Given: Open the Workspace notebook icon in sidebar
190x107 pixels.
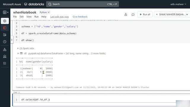Looking at the screenshot, I should pos(5,28).
